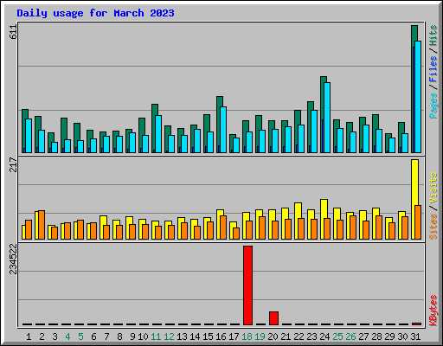Click the day 8 label on x-axis
Screen dimensions: 443x346
pos(119,336)
